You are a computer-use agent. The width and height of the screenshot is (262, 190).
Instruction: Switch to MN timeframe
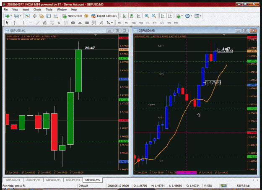[176, 23]
